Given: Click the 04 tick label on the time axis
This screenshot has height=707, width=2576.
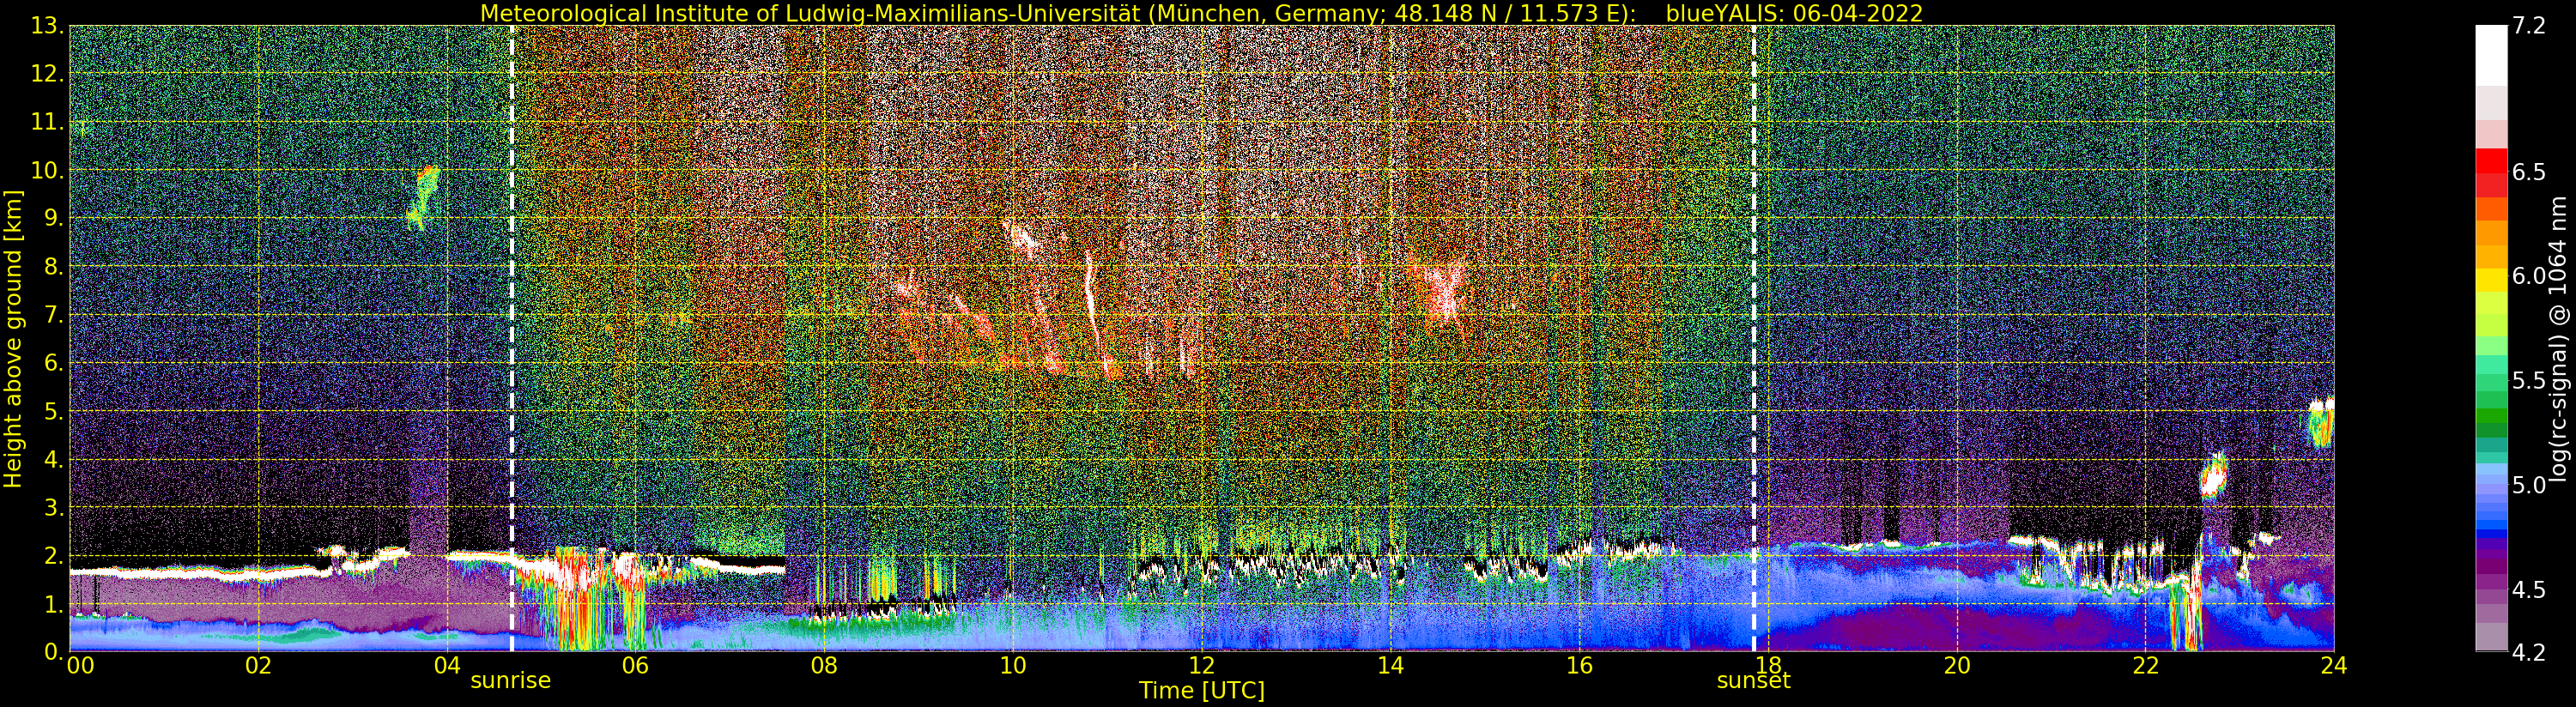Looking at the screenshot, I should click(x=447, y=666).
